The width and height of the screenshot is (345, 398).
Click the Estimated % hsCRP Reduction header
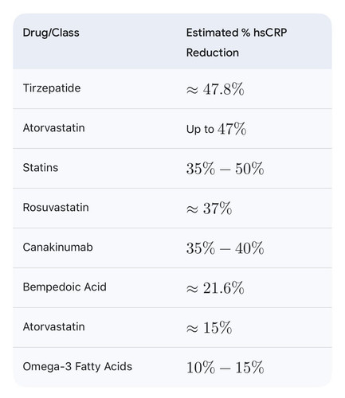coord(237,42)
